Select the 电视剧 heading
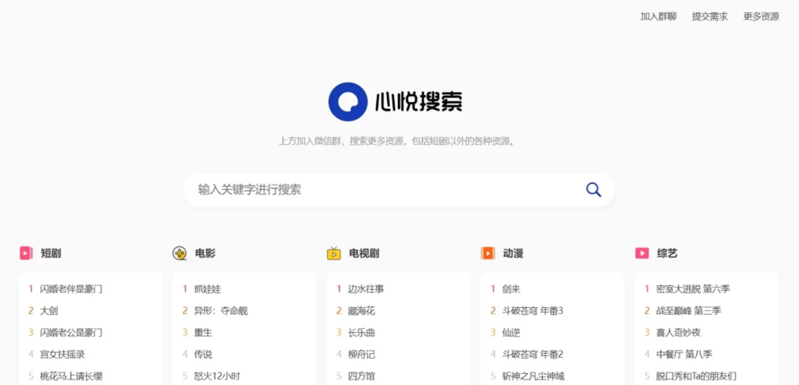 pyautogui.click(x=364, y=253)
